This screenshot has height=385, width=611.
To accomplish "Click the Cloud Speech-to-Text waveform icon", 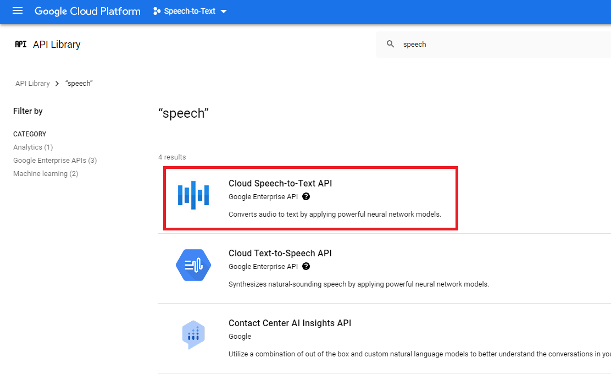I will click(193, 195).
